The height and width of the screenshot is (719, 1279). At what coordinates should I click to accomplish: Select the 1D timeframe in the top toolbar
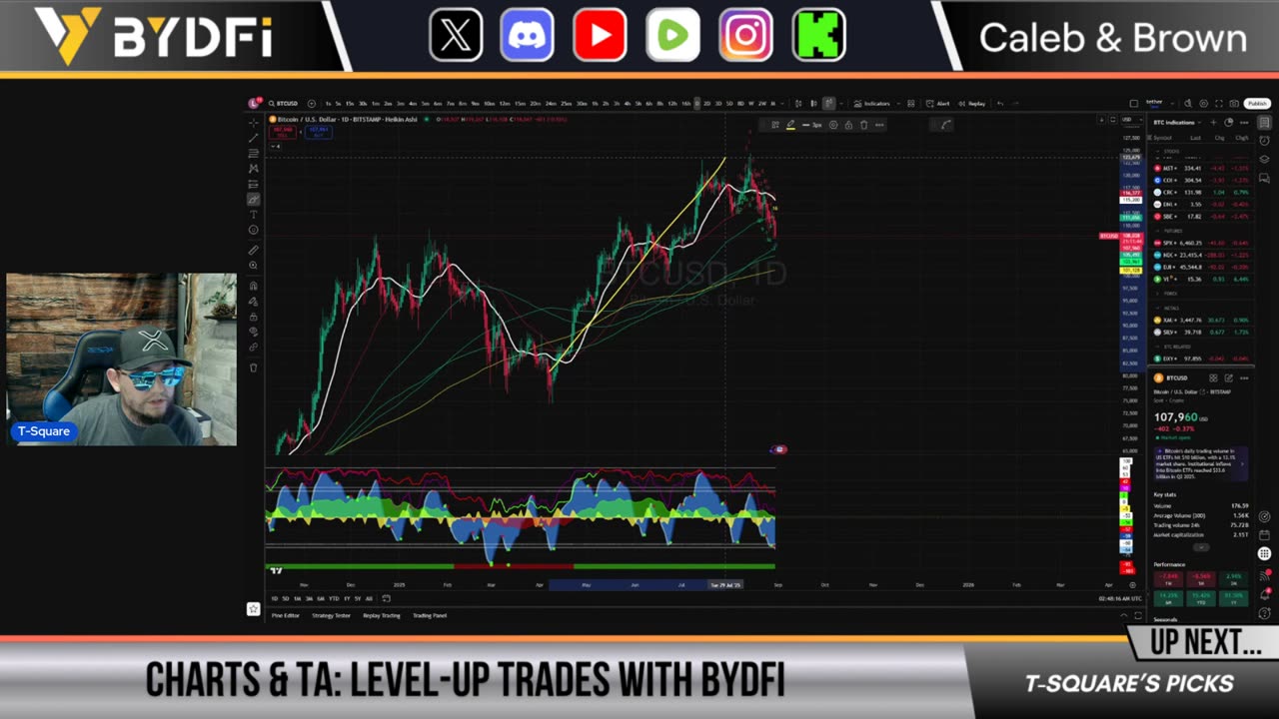tap(697, 103)
